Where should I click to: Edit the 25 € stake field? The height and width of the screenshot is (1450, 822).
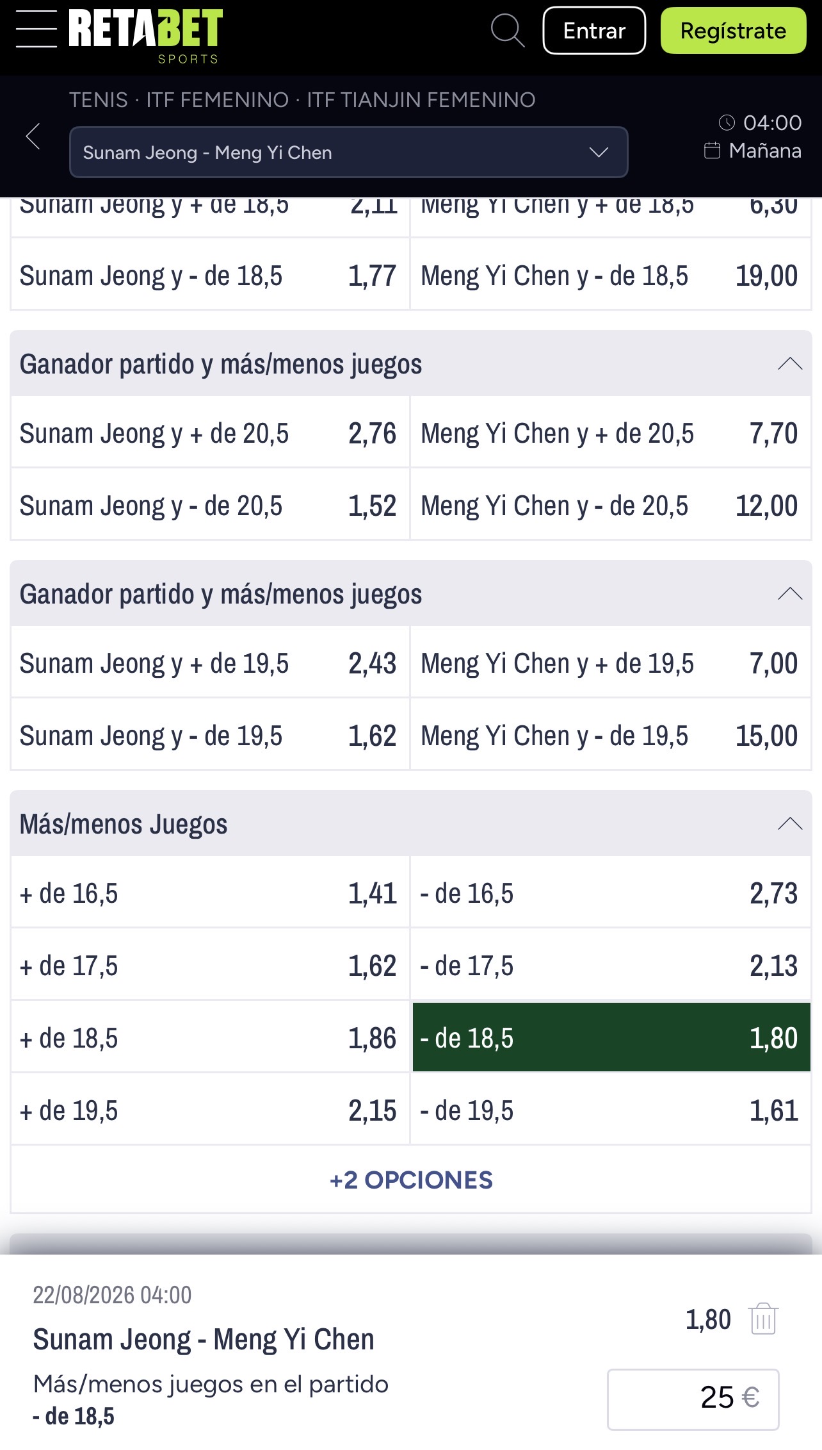(x=693, y=1399)
